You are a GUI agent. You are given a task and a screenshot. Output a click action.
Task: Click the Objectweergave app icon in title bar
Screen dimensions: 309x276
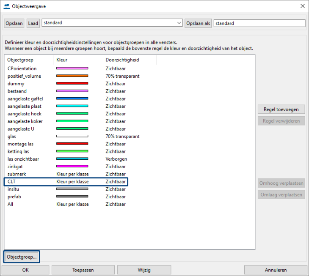[6, 6]
